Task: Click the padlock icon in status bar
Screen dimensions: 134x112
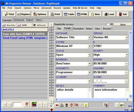Action: (x=132, y=110)
